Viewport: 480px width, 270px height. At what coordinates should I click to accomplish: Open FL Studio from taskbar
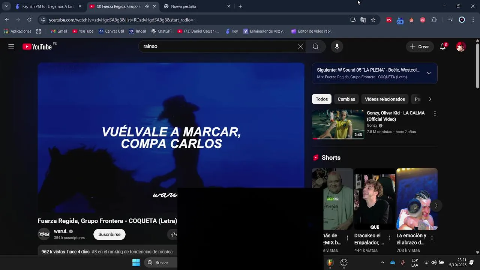point(330,262)
